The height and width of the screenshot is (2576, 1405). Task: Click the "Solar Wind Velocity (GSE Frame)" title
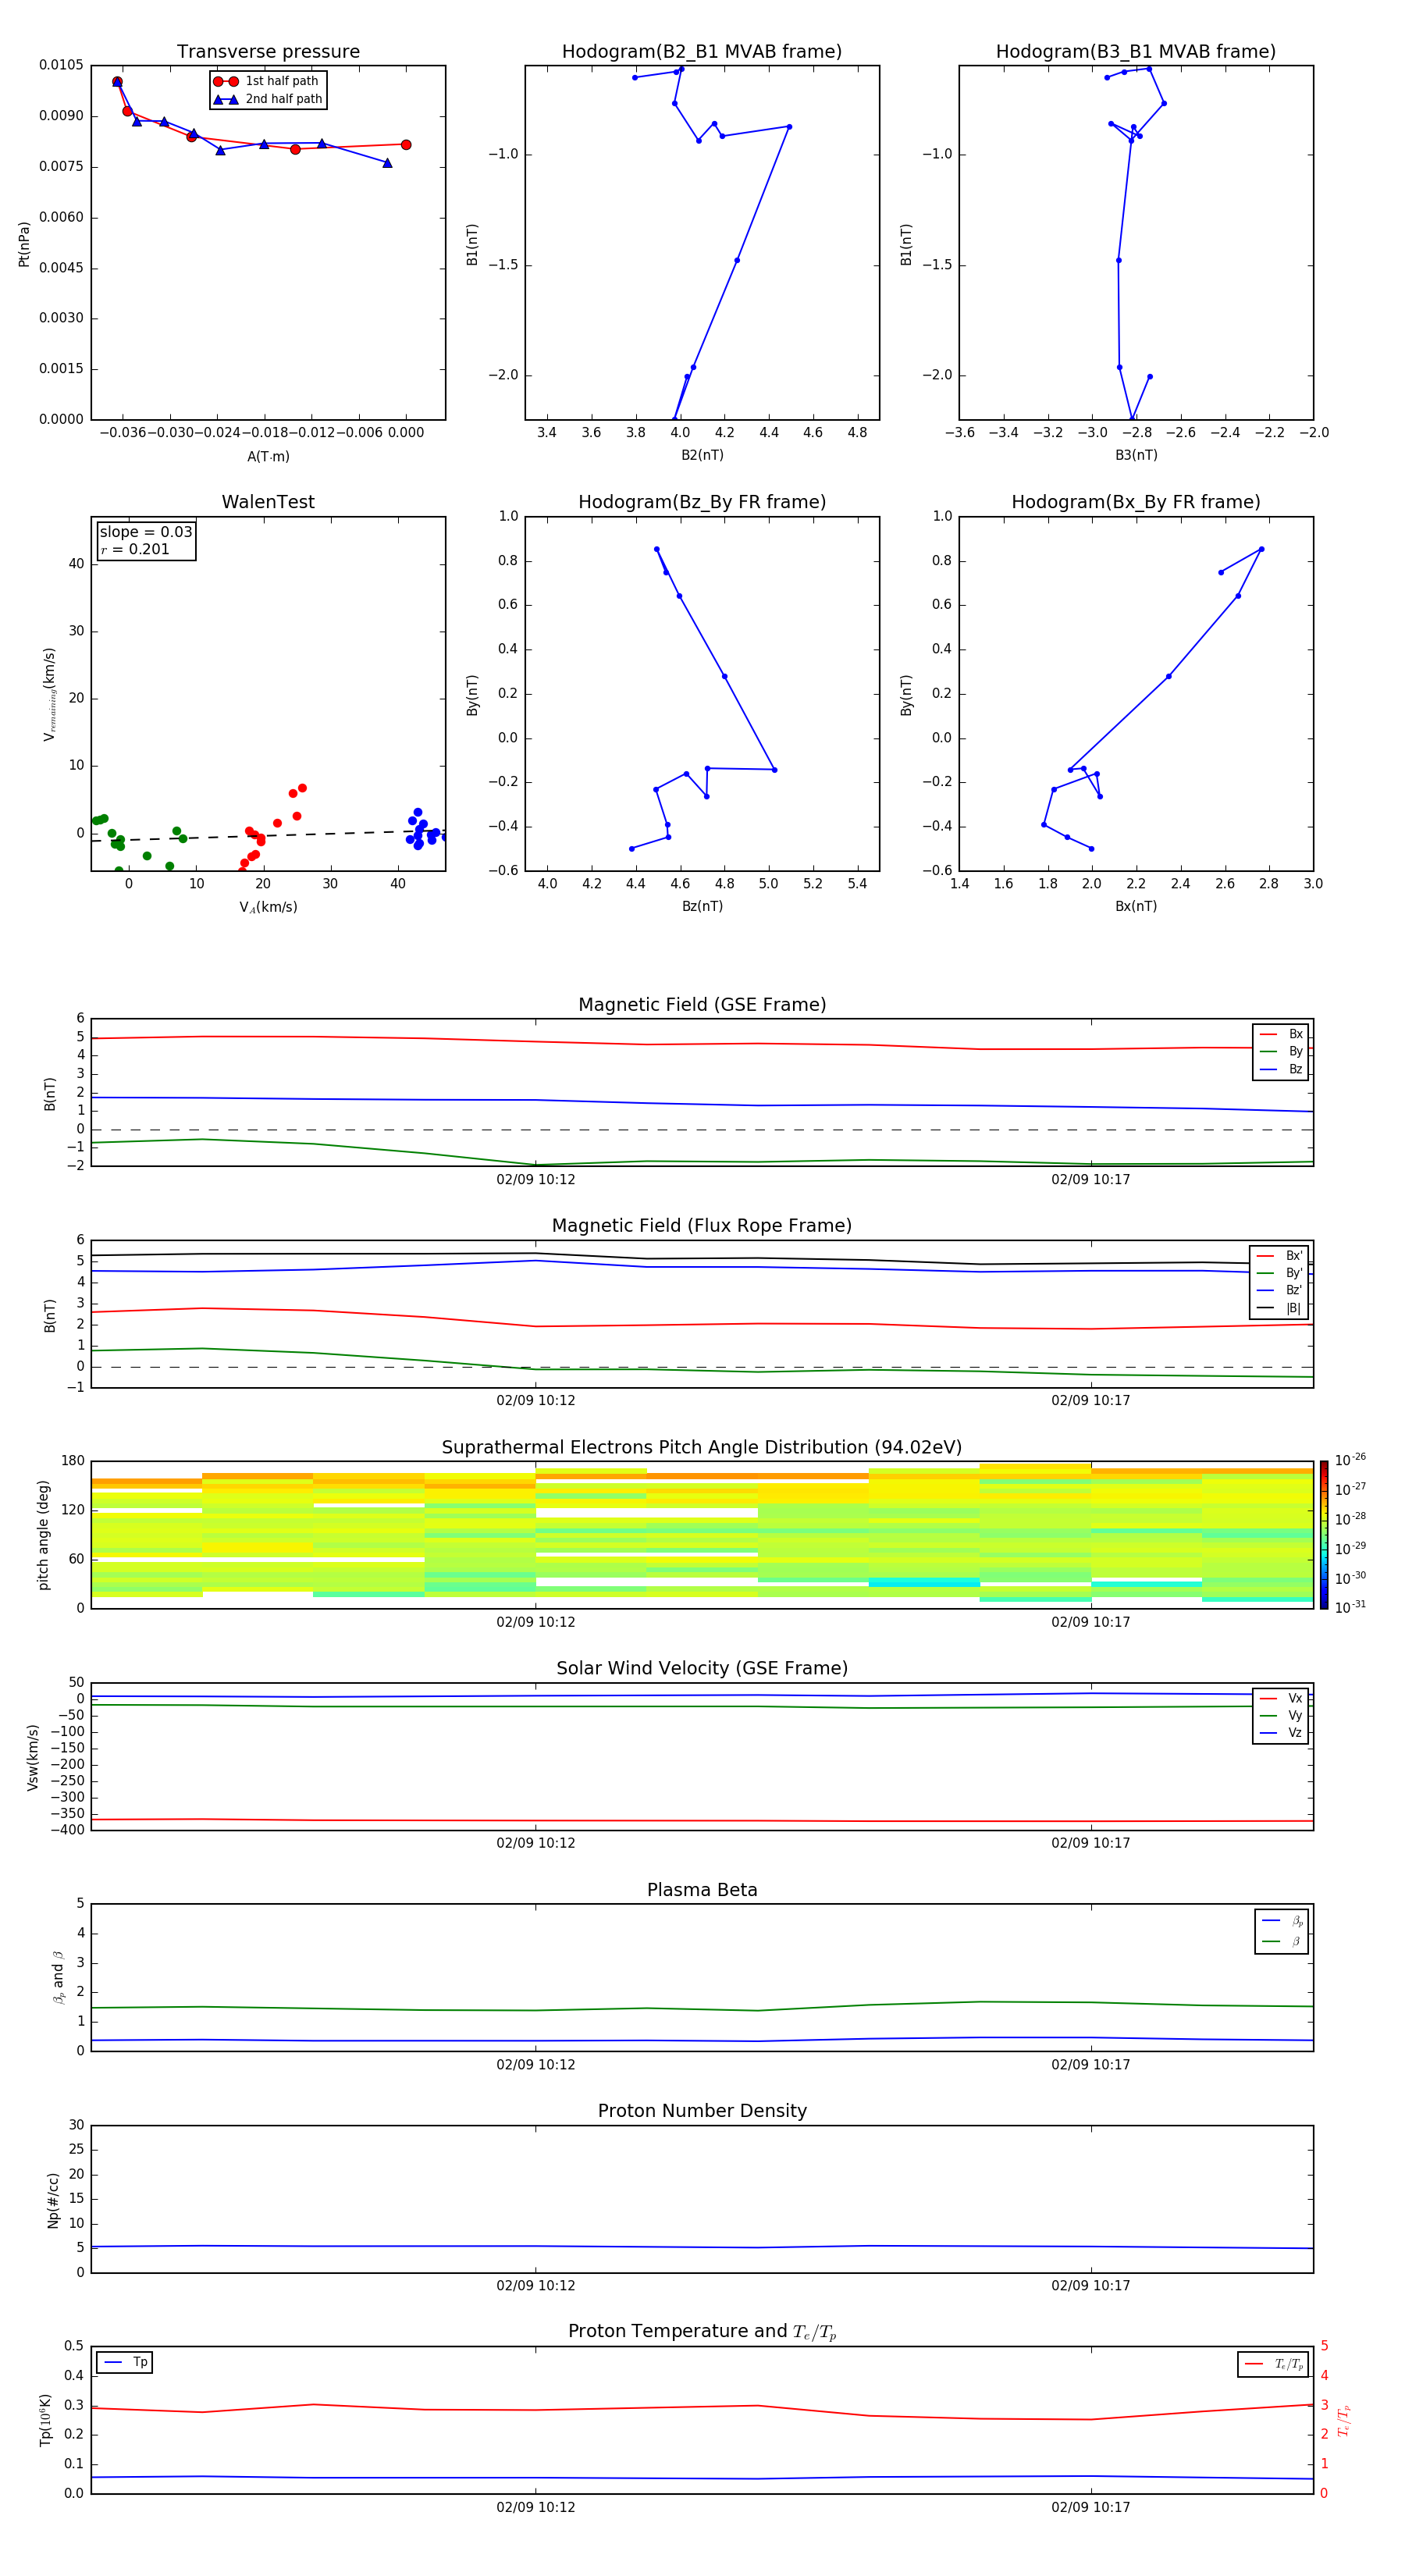702,1669
